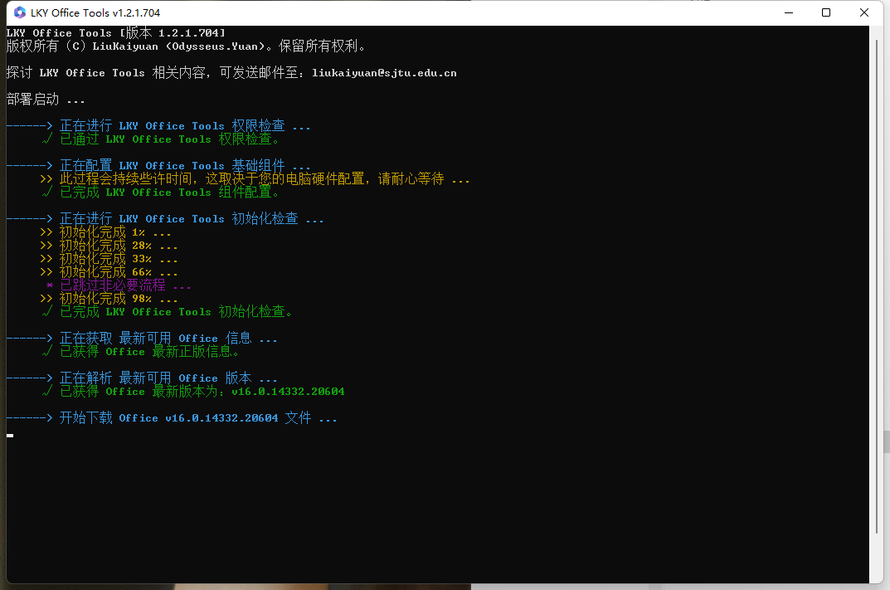Click the initialization 28% progress line
890x590 pixels.
coord(109,246)
